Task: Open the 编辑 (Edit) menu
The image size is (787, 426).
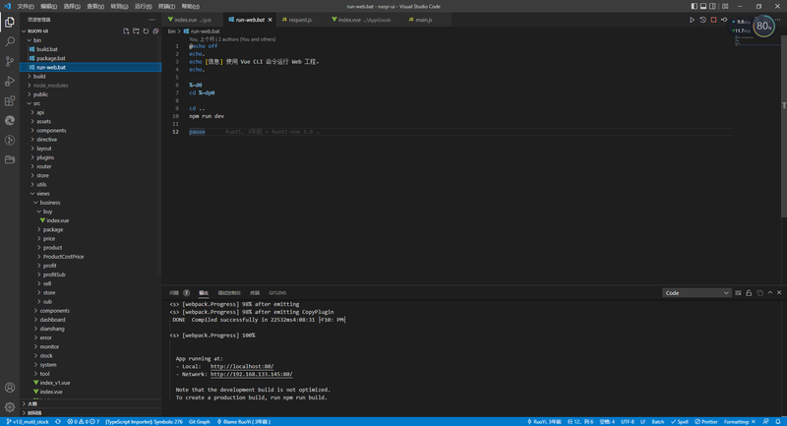Action: 49,7
